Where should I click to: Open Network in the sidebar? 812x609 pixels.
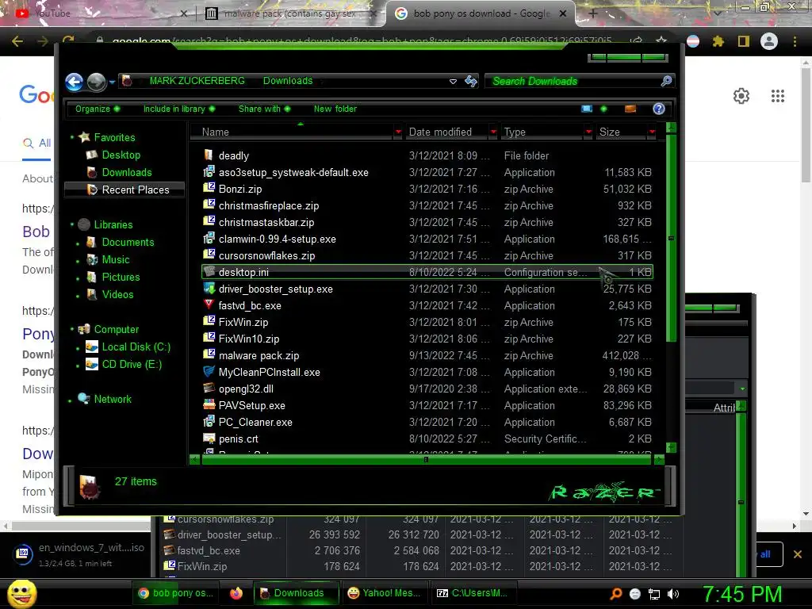pos(113,399)
